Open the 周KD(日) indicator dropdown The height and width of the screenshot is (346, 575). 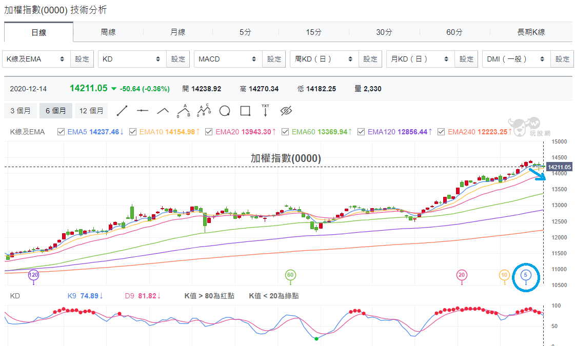click(x=325, y=59)
